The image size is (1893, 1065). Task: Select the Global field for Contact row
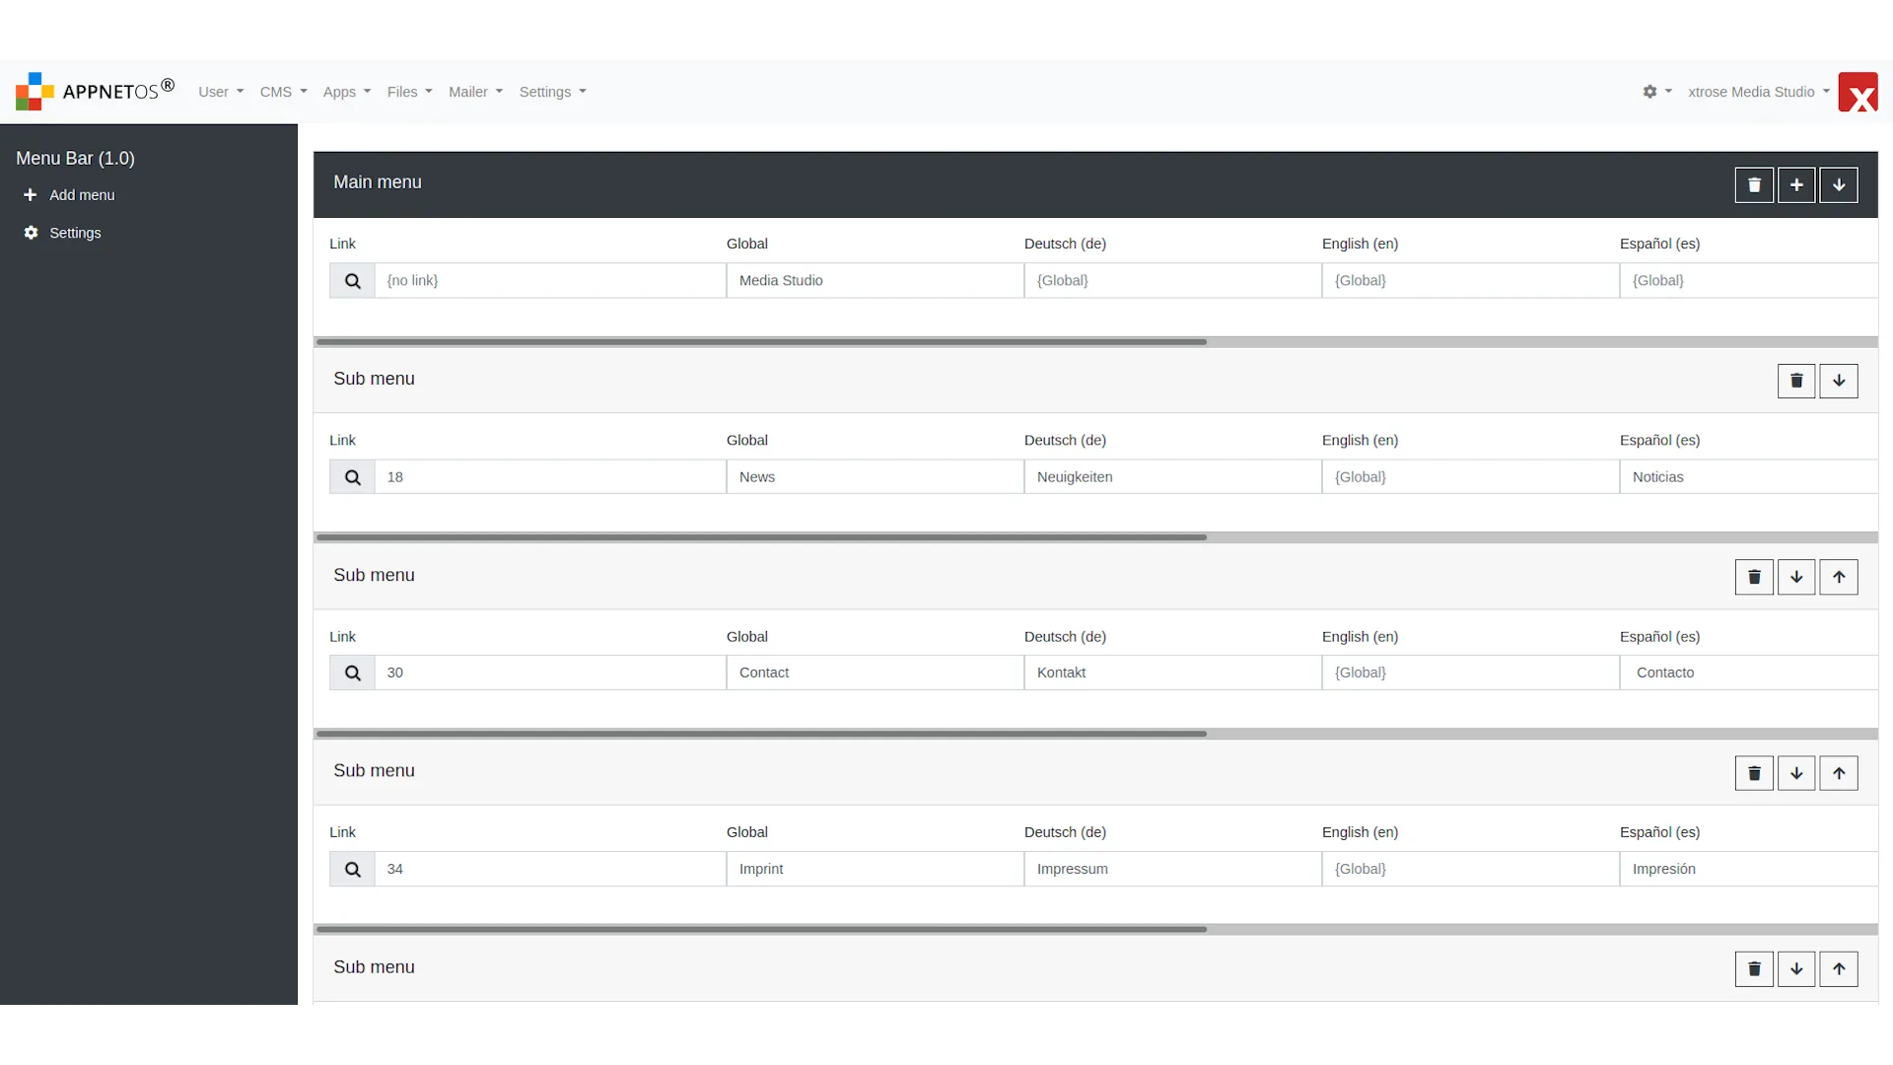[875, 673]
